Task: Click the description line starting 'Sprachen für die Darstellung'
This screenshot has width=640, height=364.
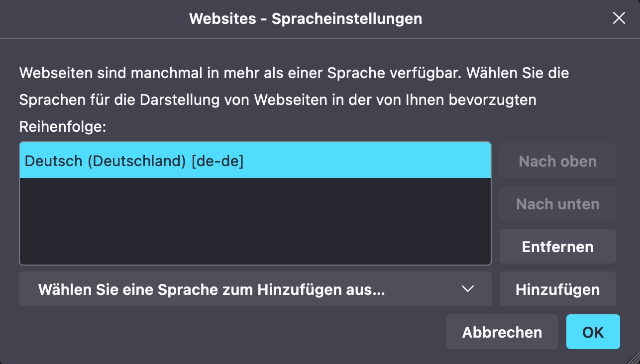Action: point(278,100)
